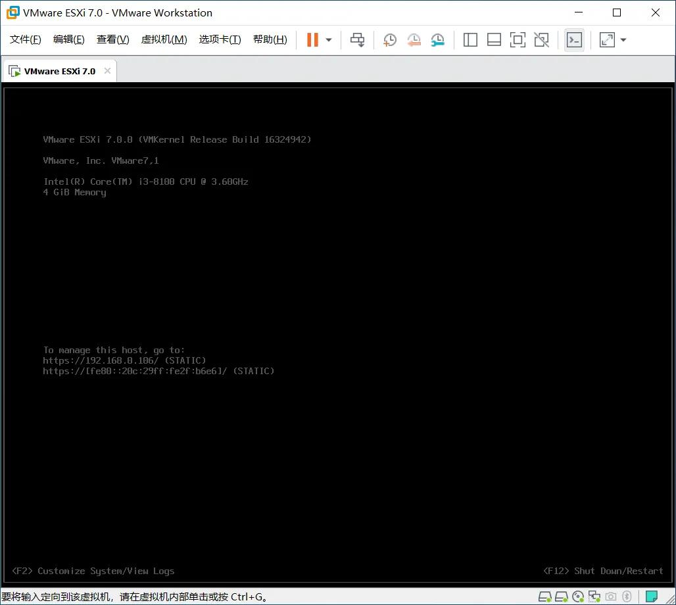Select the VMware ESXi 7.0 tab

coord(59,71)
